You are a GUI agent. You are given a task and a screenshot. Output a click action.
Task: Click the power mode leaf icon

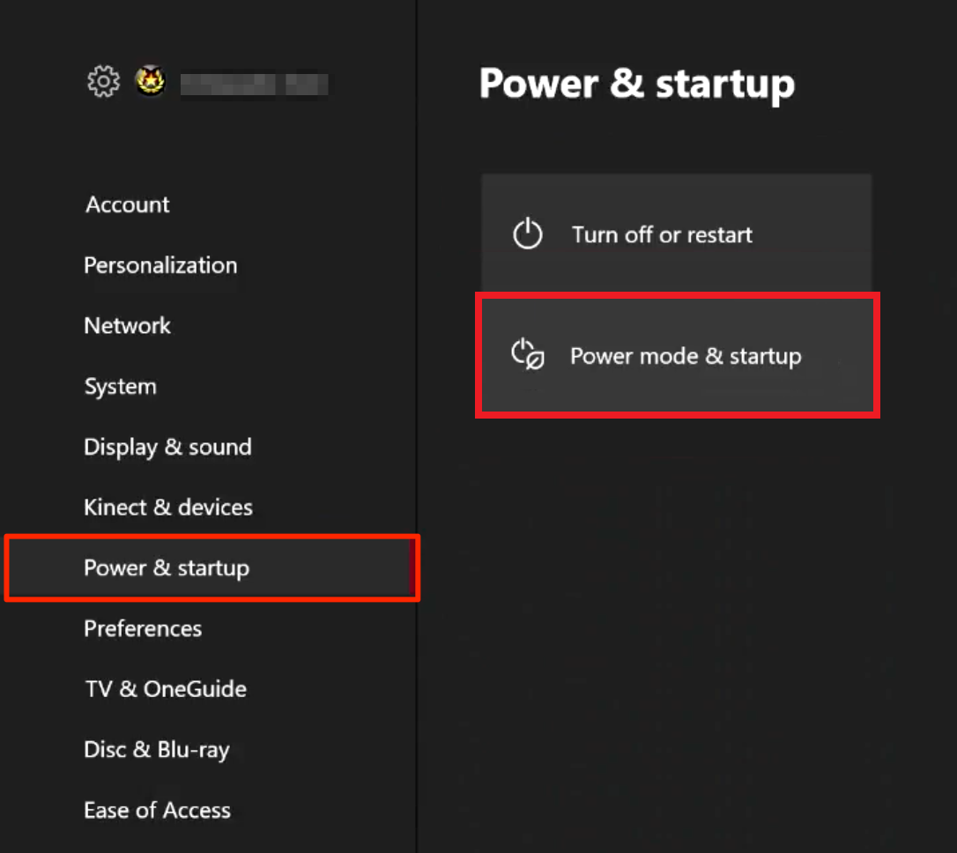[528, 354]
